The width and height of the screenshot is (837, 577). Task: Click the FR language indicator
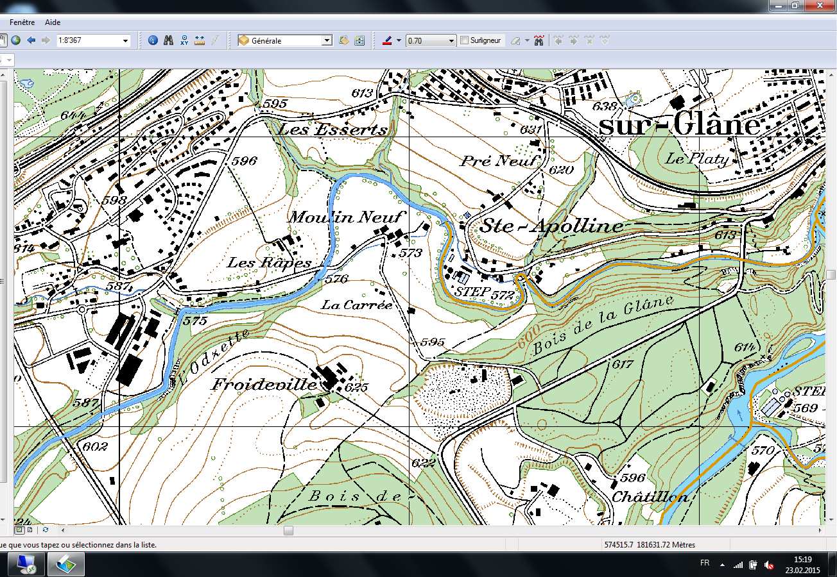(705, 563)
